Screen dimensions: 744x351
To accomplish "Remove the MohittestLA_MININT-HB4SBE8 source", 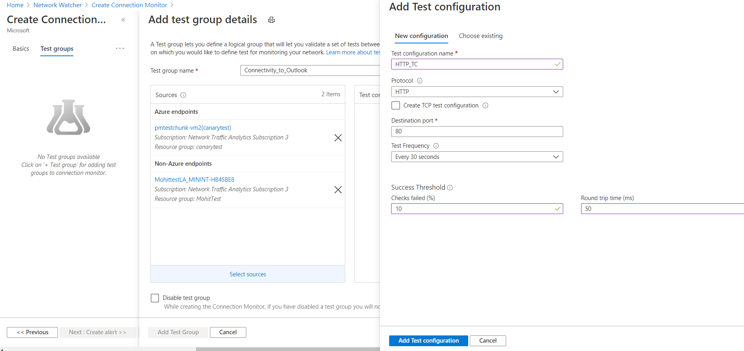I will [338, 190].
